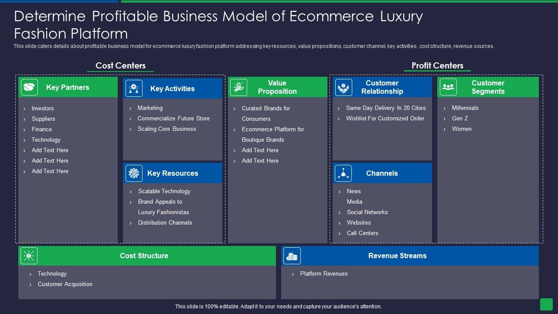Select the Channels header
Viewport: 558px width, 314px height.
click(x=382, y=173)
